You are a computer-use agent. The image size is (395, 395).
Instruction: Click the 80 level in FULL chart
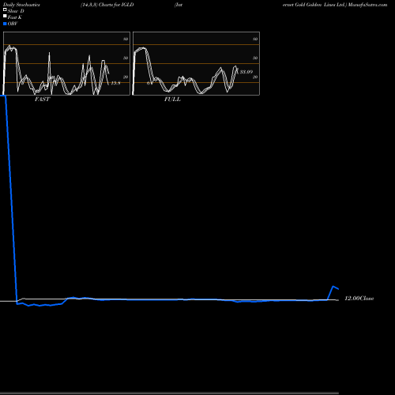click(255, 39)
